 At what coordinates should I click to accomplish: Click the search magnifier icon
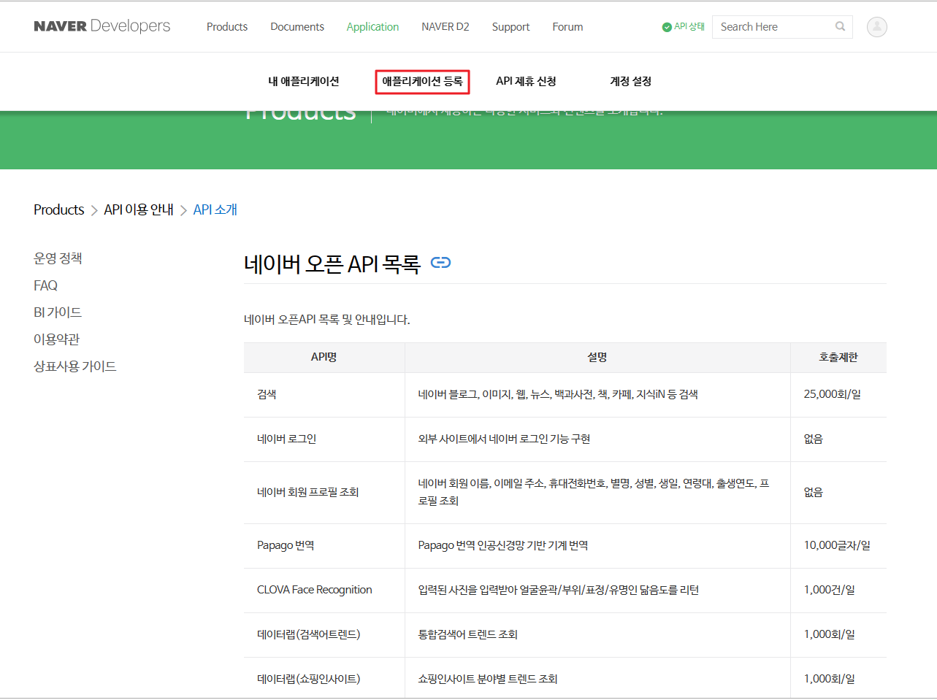click(840, 26)
